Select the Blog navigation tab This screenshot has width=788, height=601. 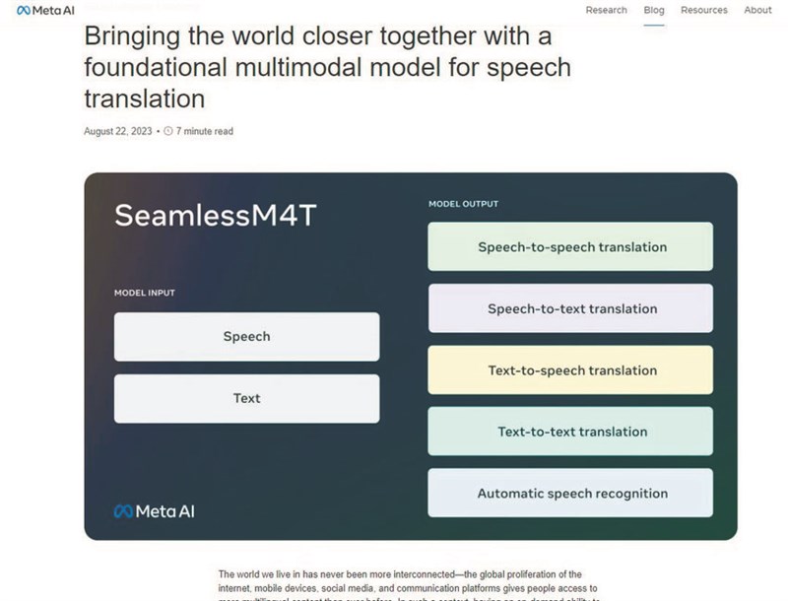[x=654, y=11]
